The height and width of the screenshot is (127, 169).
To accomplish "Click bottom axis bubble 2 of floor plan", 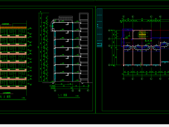I will (x=133, y=79).
